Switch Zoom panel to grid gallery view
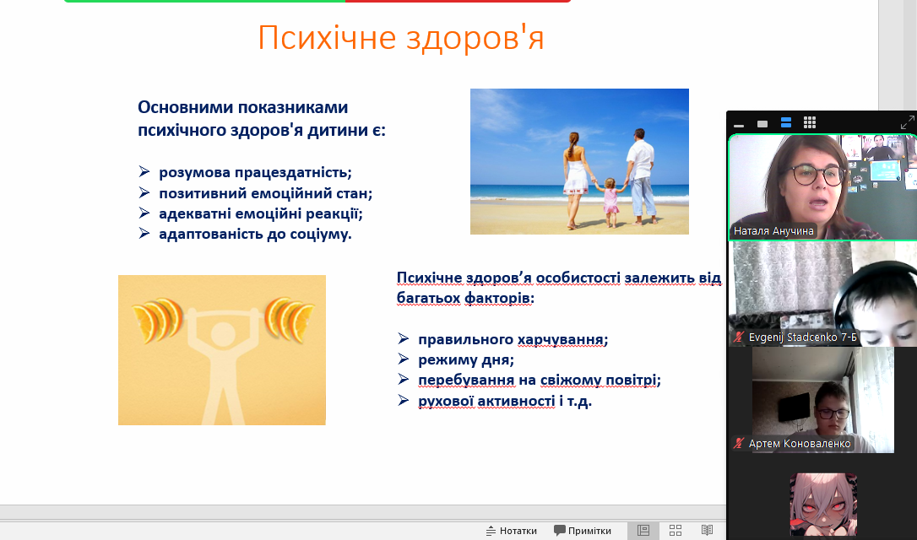The height and width of the screenshot is (540, 917). coord(810,122)
